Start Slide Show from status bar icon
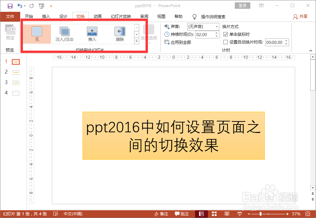 (240, 214)
